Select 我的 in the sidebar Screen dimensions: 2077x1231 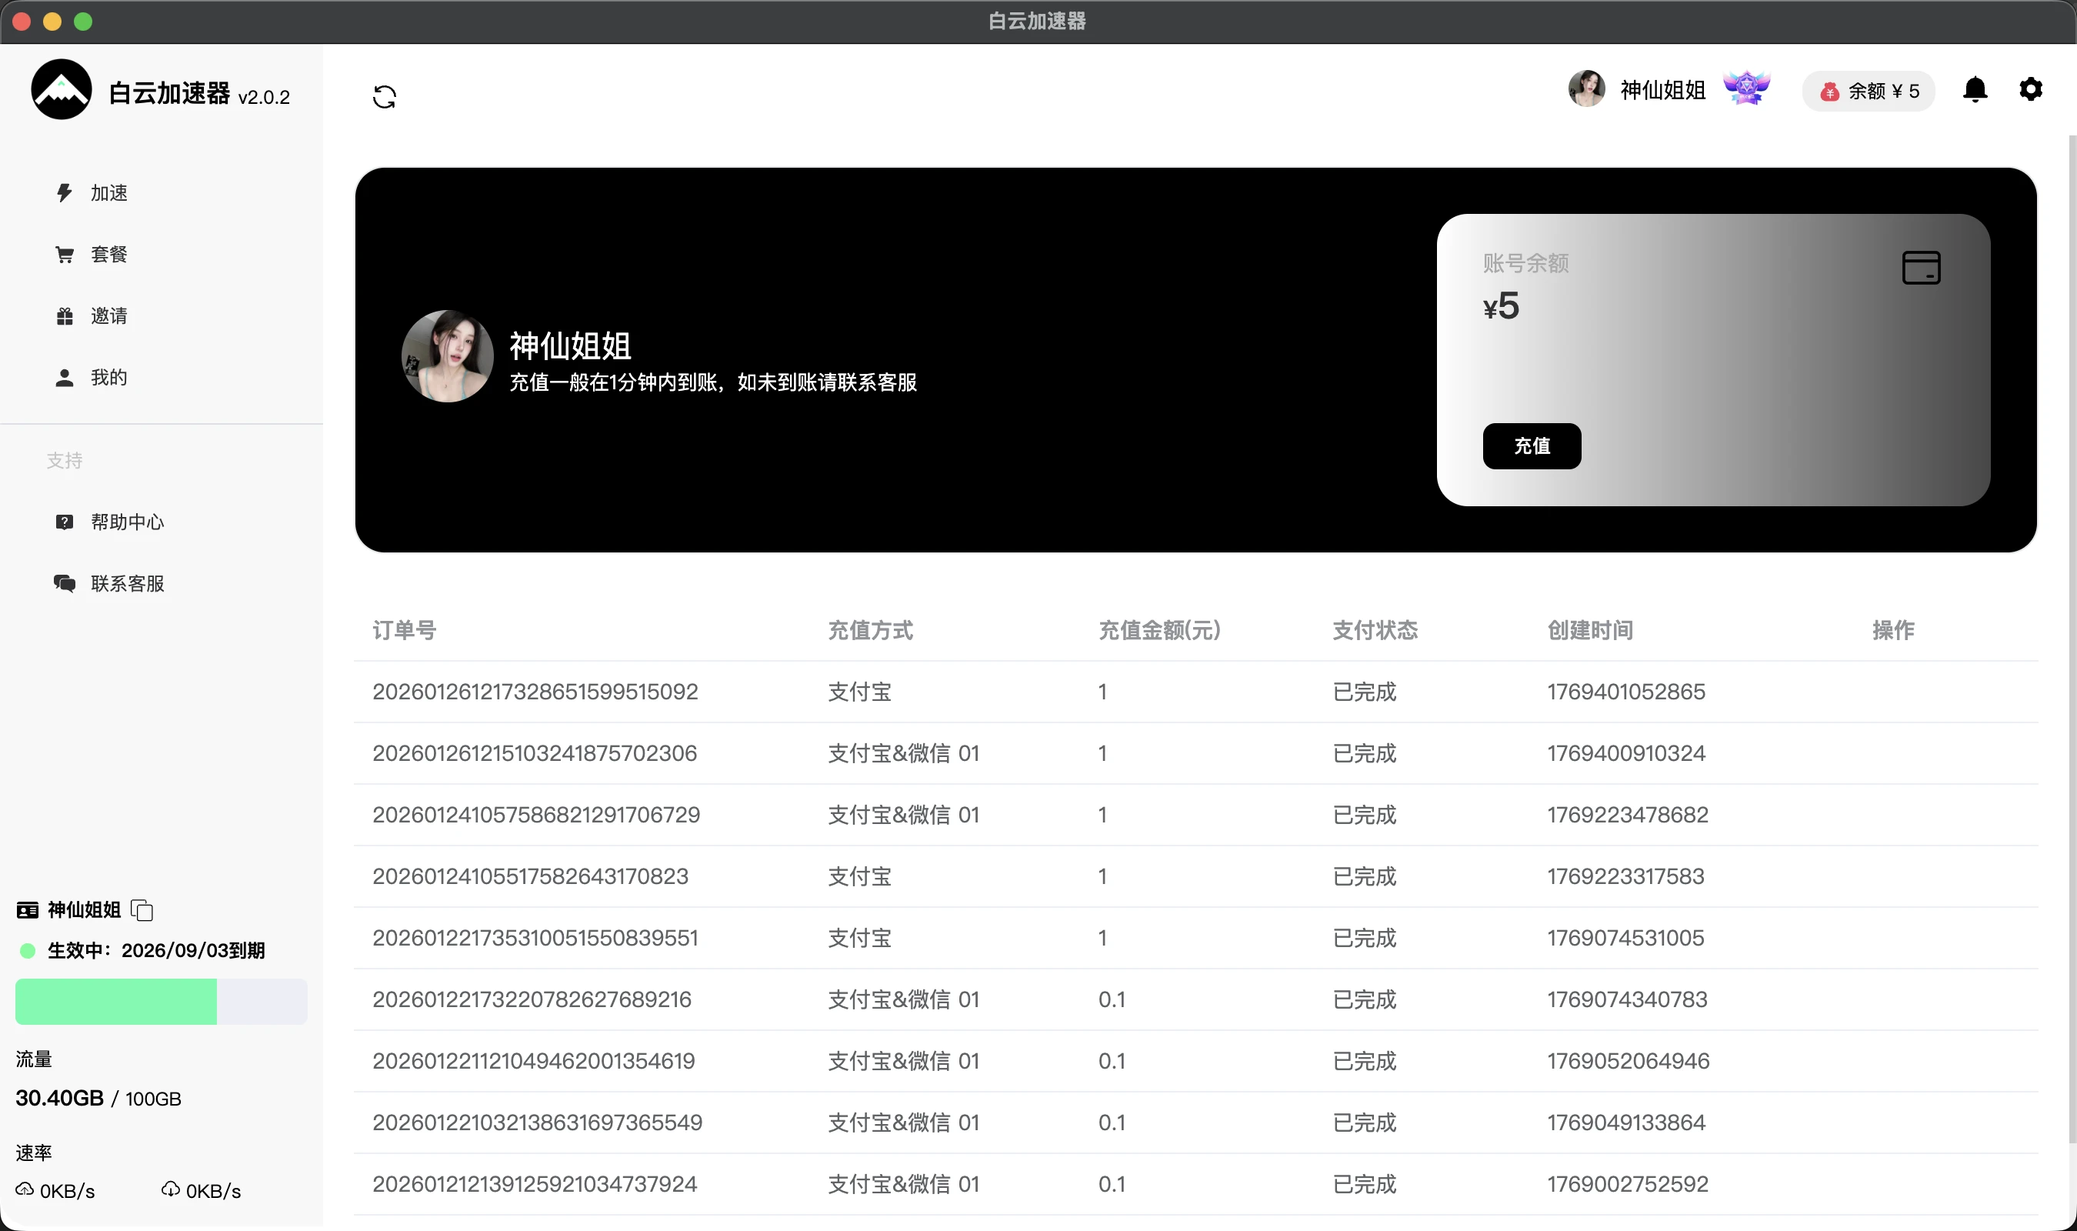[108, 378]
